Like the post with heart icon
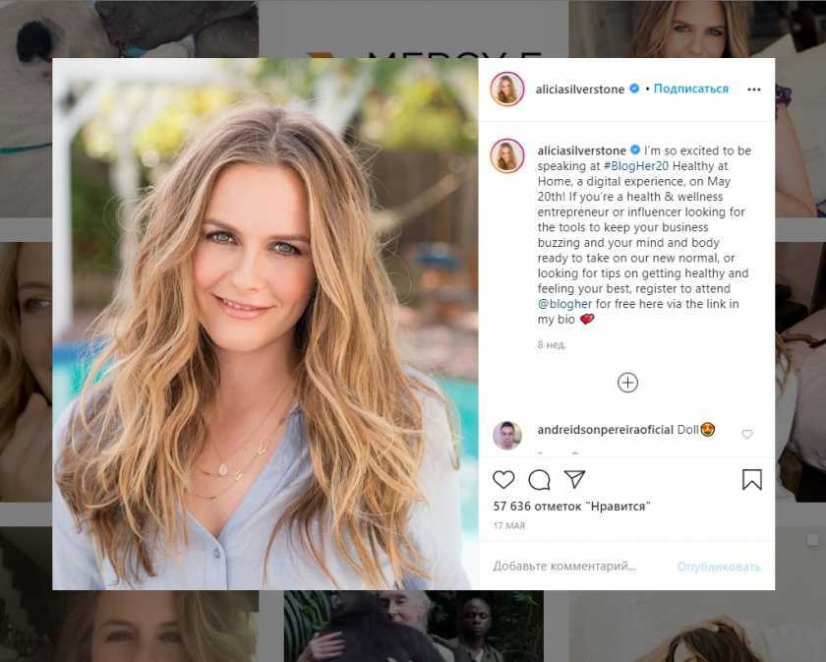This screenshot has height=662, width=826. pyautogui.click(x=503, y=480)
